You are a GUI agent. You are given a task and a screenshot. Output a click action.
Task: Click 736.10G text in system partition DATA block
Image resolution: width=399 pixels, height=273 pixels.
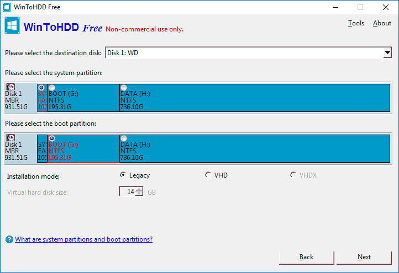tap(132, 107)
